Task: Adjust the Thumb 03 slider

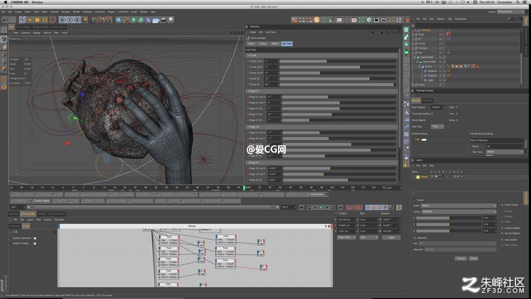Action: (x=338, y=85)
